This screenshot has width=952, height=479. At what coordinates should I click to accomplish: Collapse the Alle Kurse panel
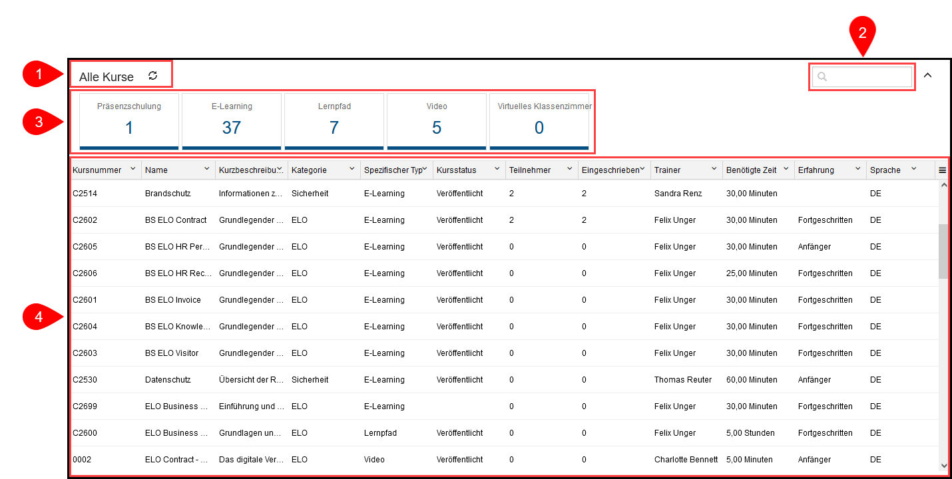[x=927, y=75]
